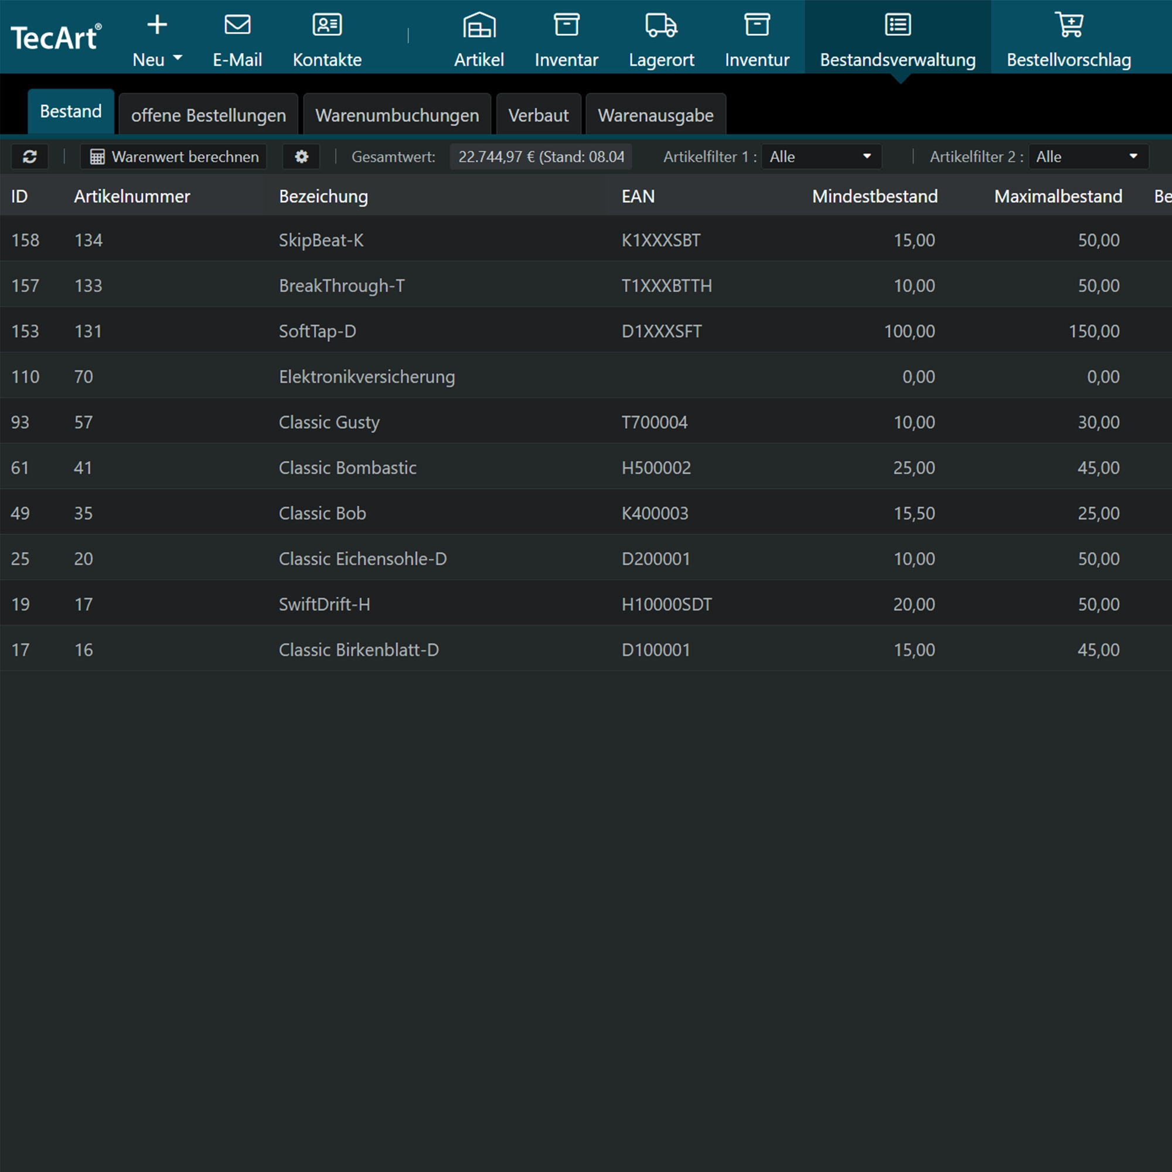Sort by the Maximalbestand column header
This screenshot has height=1172, width=1172.
tap(1058, 196)
